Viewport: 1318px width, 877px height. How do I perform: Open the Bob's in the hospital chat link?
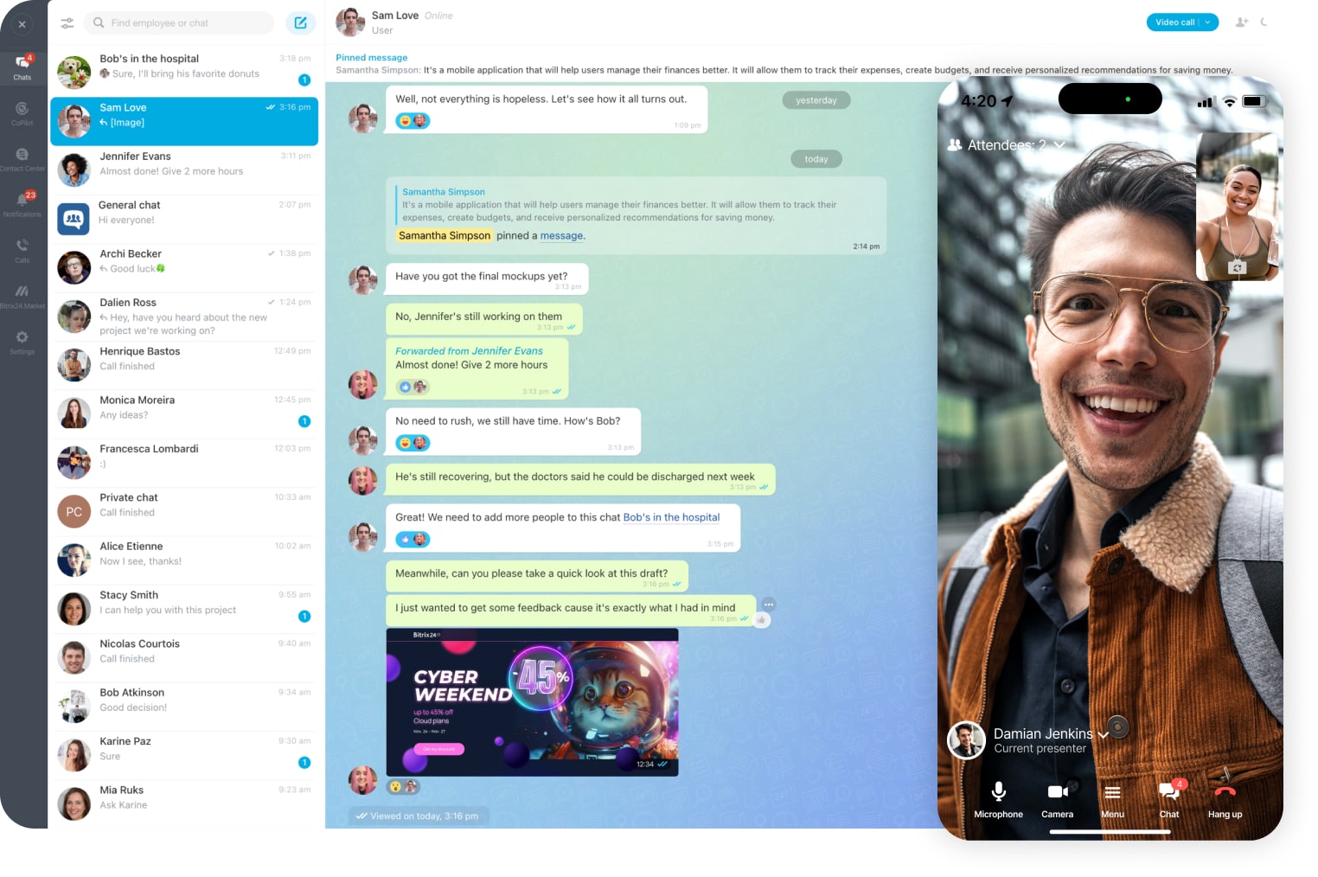point(672,517)
